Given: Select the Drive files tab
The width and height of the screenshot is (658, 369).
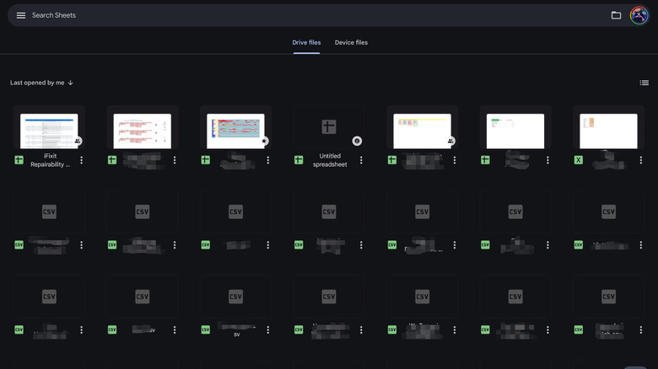Looking at the screenshot, I should (x=306, y=42).
